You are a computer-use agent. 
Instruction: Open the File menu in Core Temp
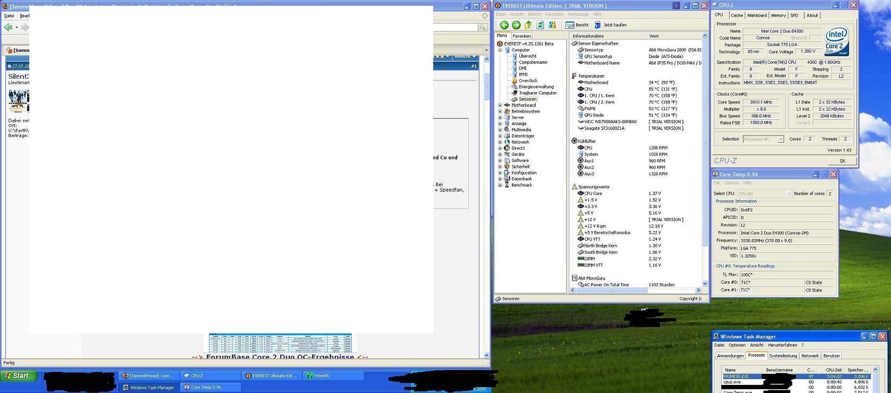point(717,183)
